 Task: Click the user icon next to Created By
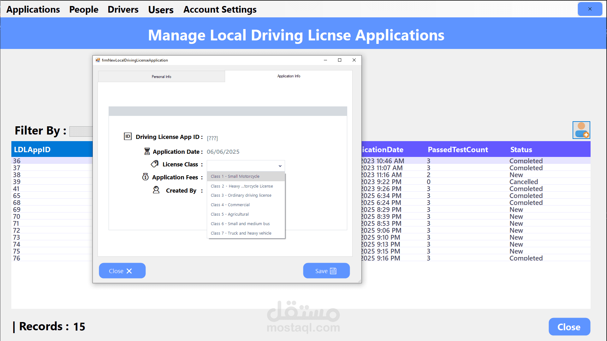pyautogui.click(x=156, y=190)
